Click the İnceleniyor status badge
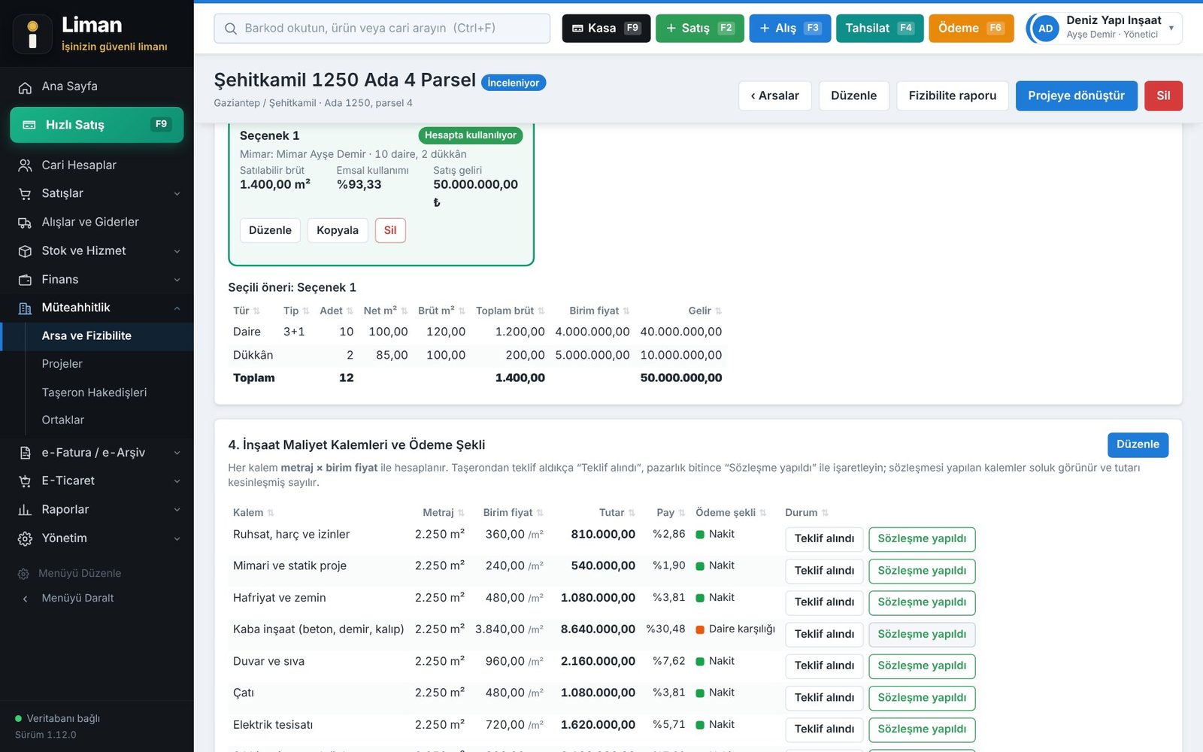 [514, 83]
